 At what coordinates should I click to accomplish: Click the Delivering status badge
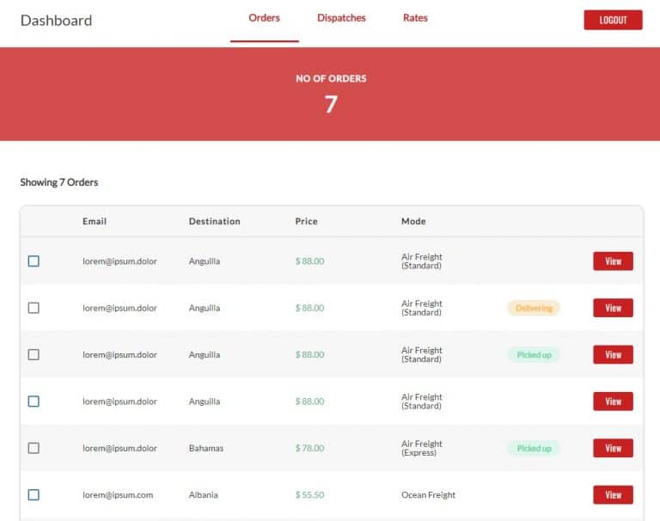(x=534, y=308)
